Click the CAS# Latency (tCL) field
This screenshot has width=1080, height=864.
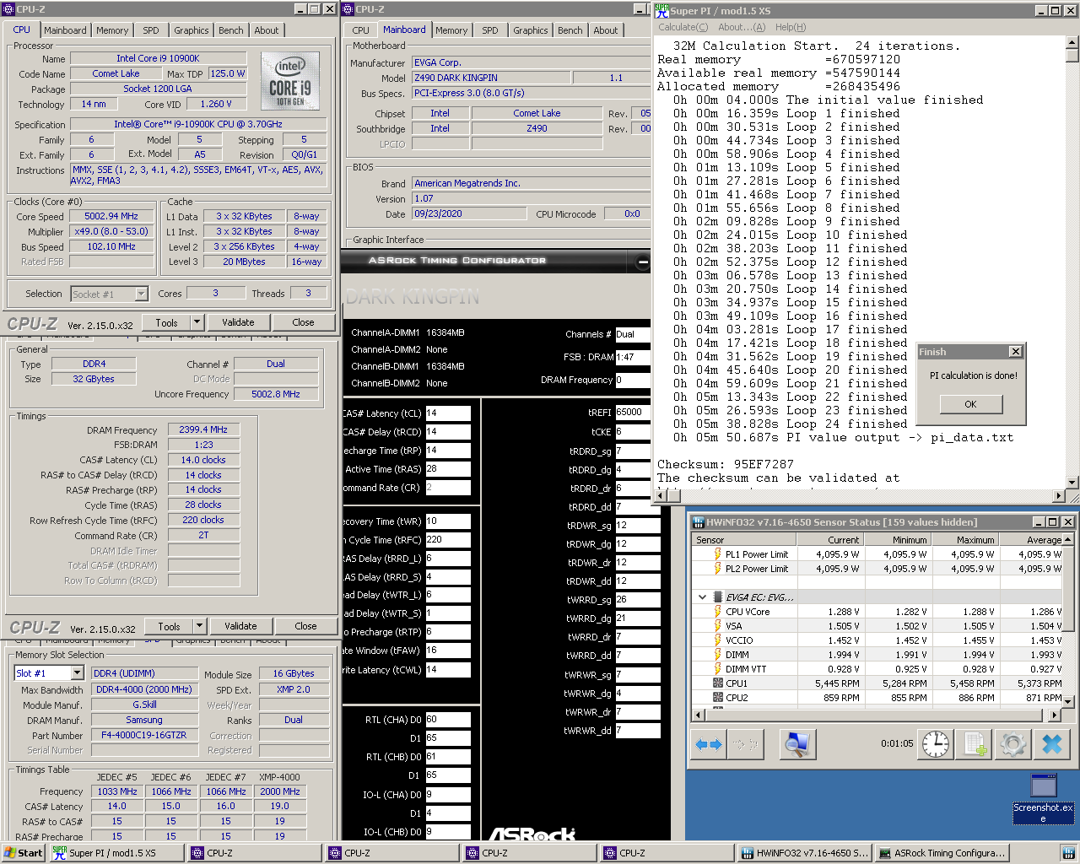[x=448, y=413]
